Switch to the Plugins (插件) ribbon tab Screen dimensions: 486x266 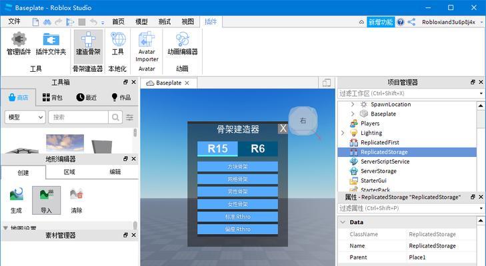click(211, 22)
